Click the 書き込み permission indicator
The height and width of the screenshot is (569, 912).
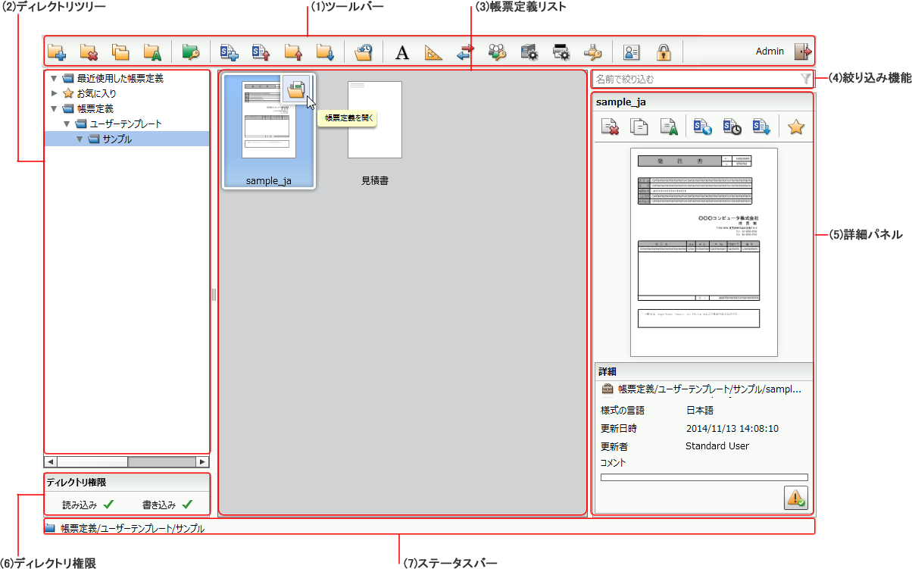click(x=167, y=504)
